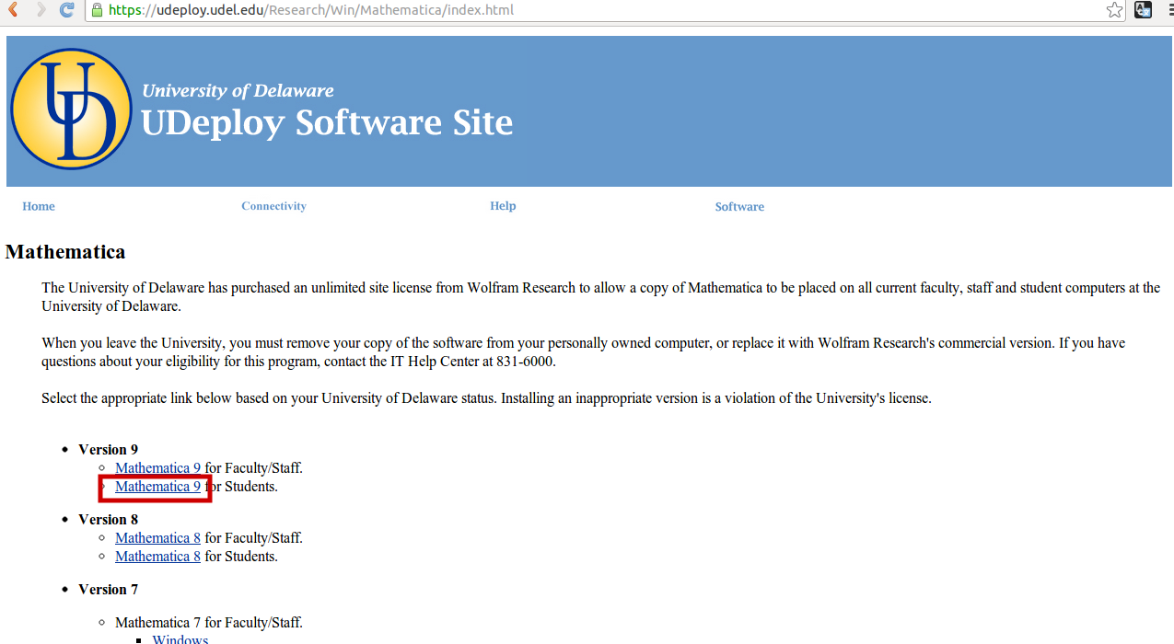
Task: Open the Home navigation link
Action: [x=39, y=206]
